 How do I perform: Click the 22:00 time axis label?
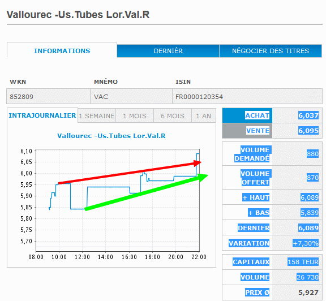pyautogui.click(x=199, y=257)
